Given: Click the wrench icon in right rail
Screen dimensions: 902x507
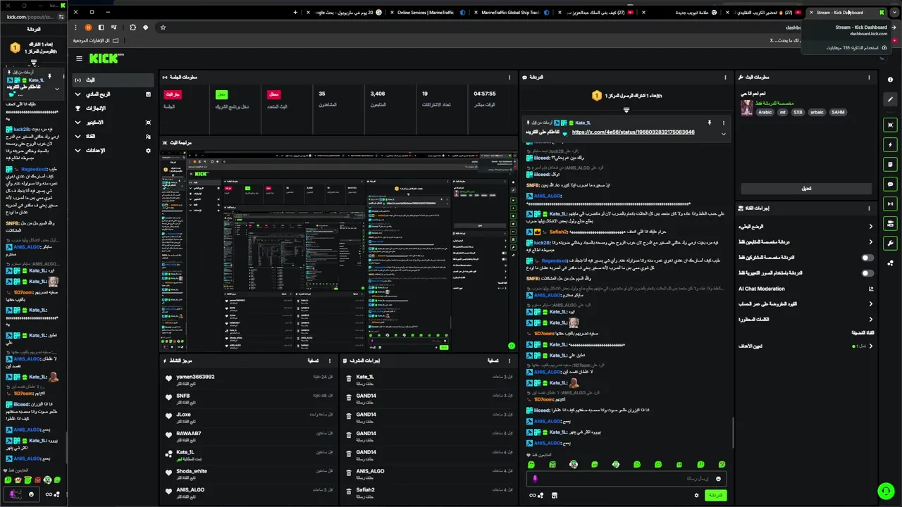Looking at the screenshot, I should (891, 244).
